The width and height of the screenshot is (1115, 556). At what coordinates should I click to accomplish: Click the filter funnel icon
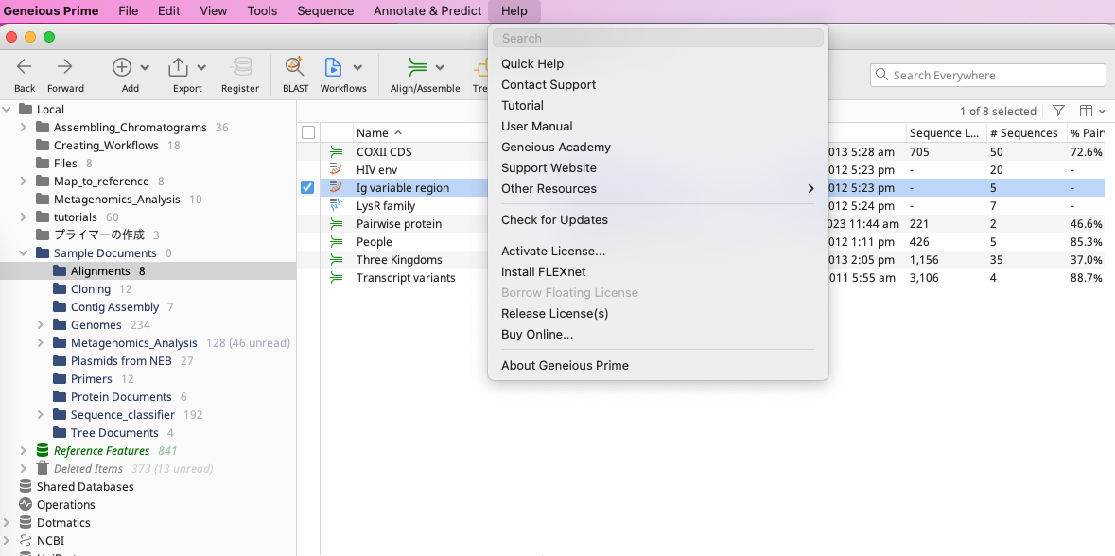click(x=1058, y=111)
